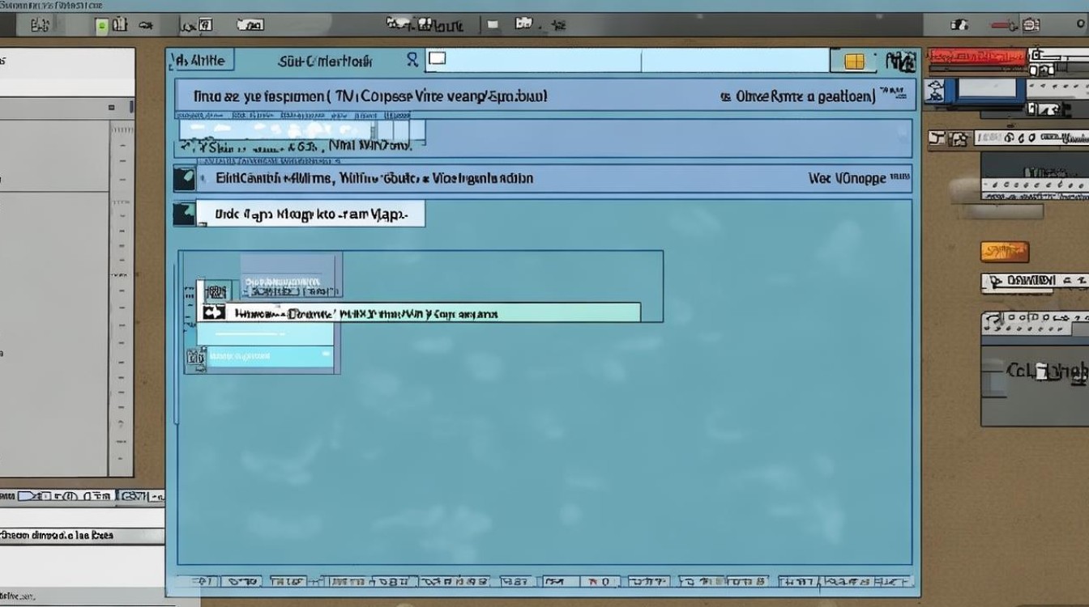The image size is (1089, 607).
Task: Click the green square icon in top toolbar
Action: (101, 26)
